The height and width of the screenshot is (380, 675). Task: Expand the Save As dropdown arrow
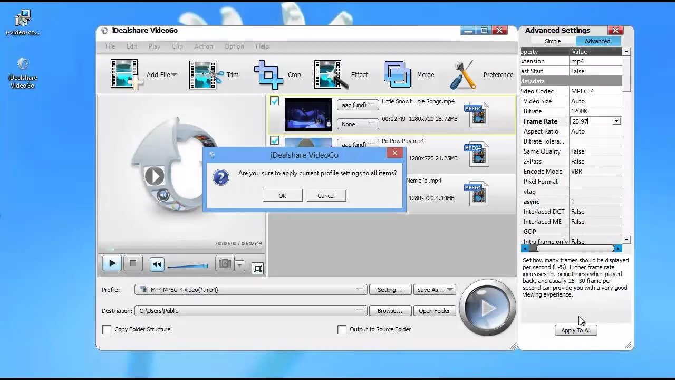(x=450, y=289)
